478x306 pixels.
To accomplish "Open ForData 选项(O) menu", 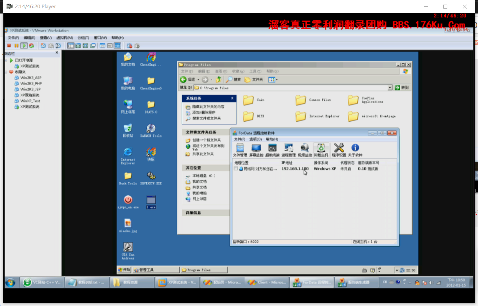I will pyautogui.click(x=255, y=139).
